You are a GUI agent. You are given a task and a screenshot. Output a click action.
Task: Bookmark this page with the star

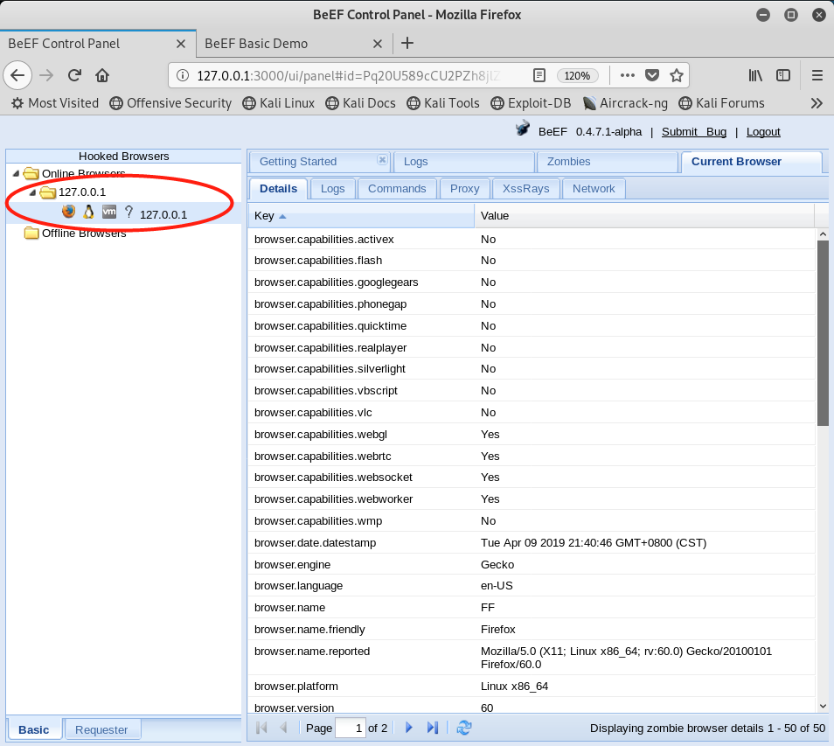677,75
